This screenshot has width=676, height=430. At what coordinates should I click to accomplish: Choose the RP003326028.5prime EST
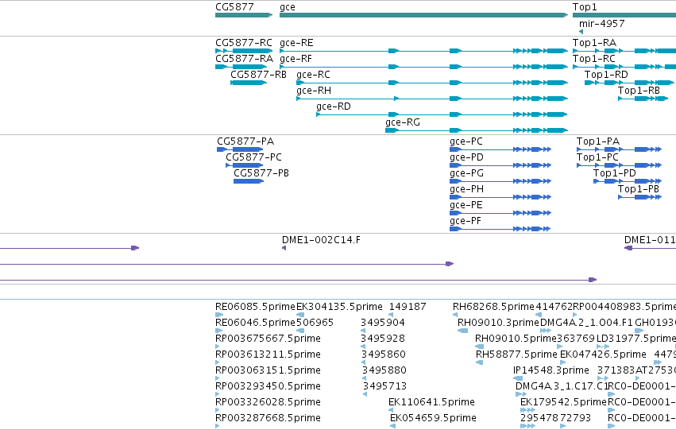[218, 410]
